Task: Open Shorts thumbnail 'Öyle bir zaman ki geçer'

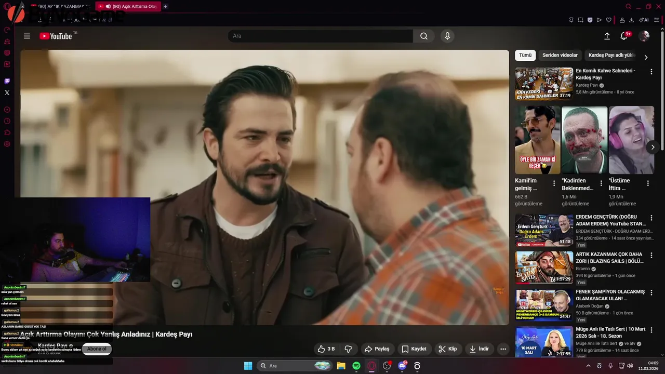Action: coord(538,140)
